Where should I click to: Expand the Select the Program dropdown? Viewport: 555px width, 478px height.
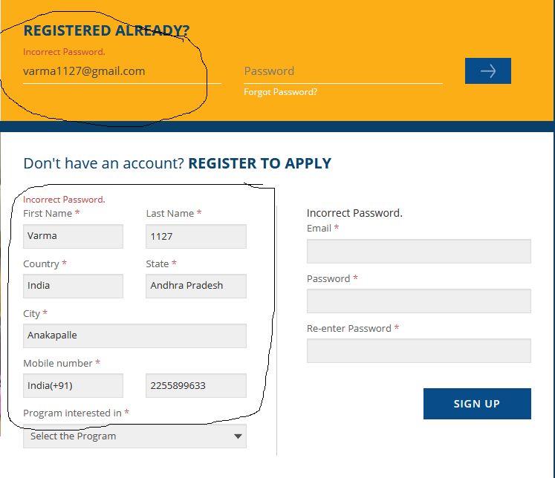point(134,436)
